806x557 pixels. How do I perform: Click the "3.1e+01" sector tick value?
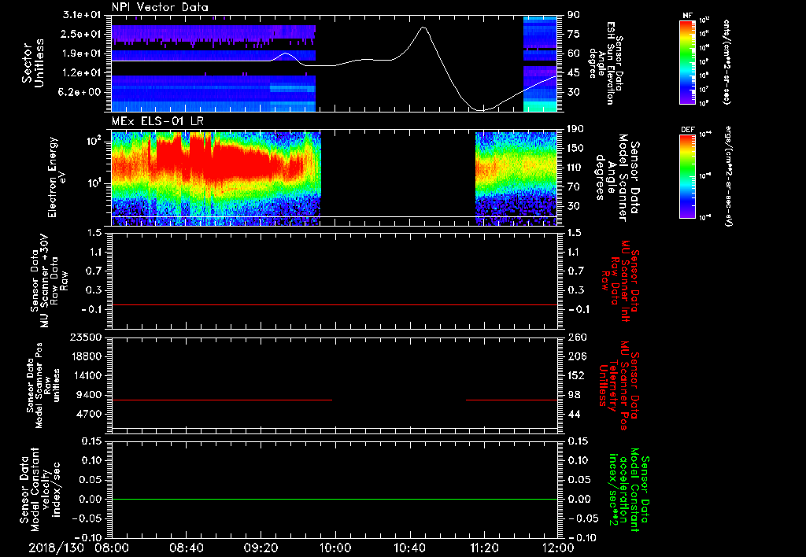point(82,15)
